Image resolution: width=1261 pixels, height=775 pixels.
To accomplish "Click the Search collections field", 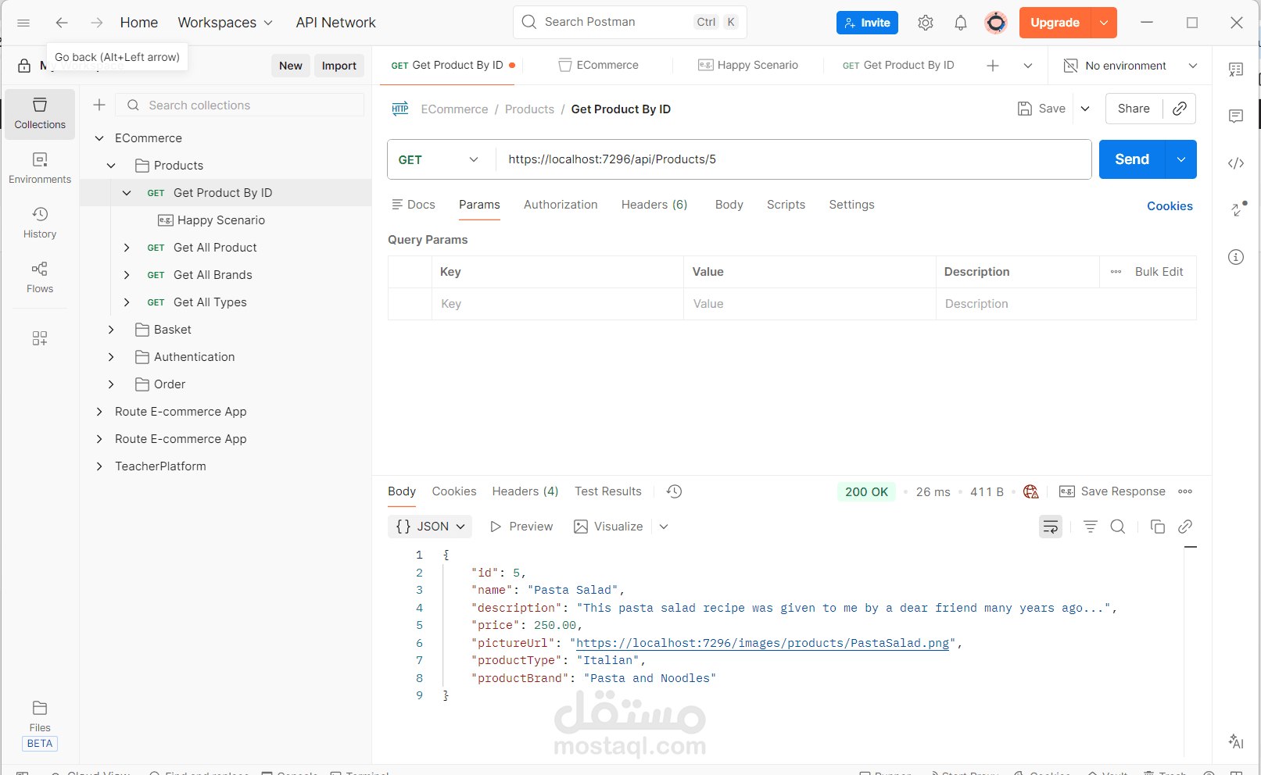I will tap(240, 105).
